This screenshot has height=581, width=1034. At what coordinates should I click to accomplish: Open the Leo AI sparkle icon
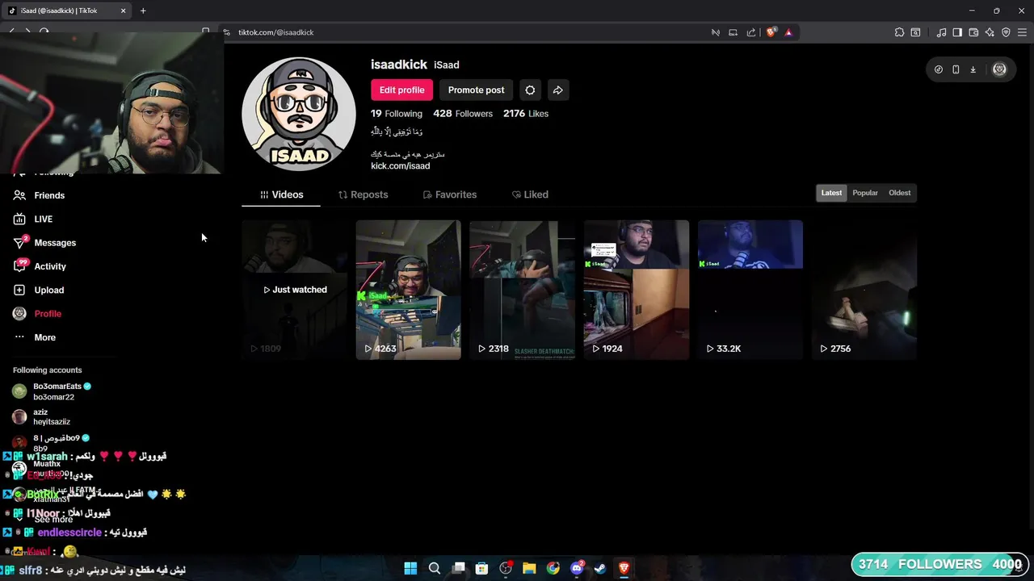click(990, 32)
